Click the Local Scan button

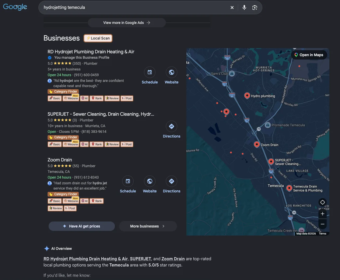coord(98,38)
